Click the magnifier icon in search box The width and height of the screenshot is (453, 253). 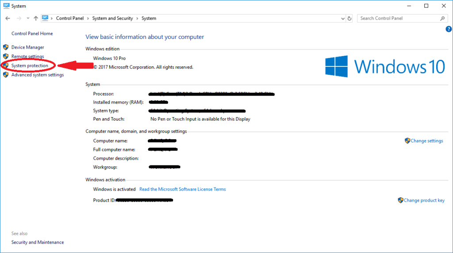click(442, 19)
